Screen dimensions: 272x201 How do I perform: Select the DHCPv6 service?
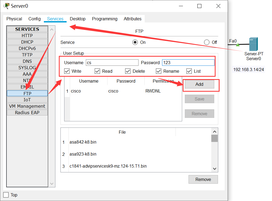coord(27,48)
